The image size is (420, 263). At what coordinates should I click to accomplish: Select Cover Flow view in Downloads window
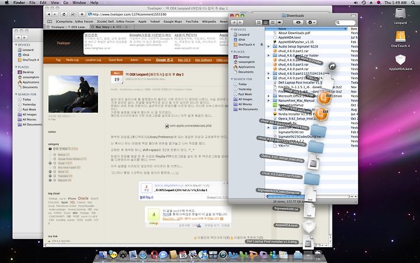pos(279,23)
